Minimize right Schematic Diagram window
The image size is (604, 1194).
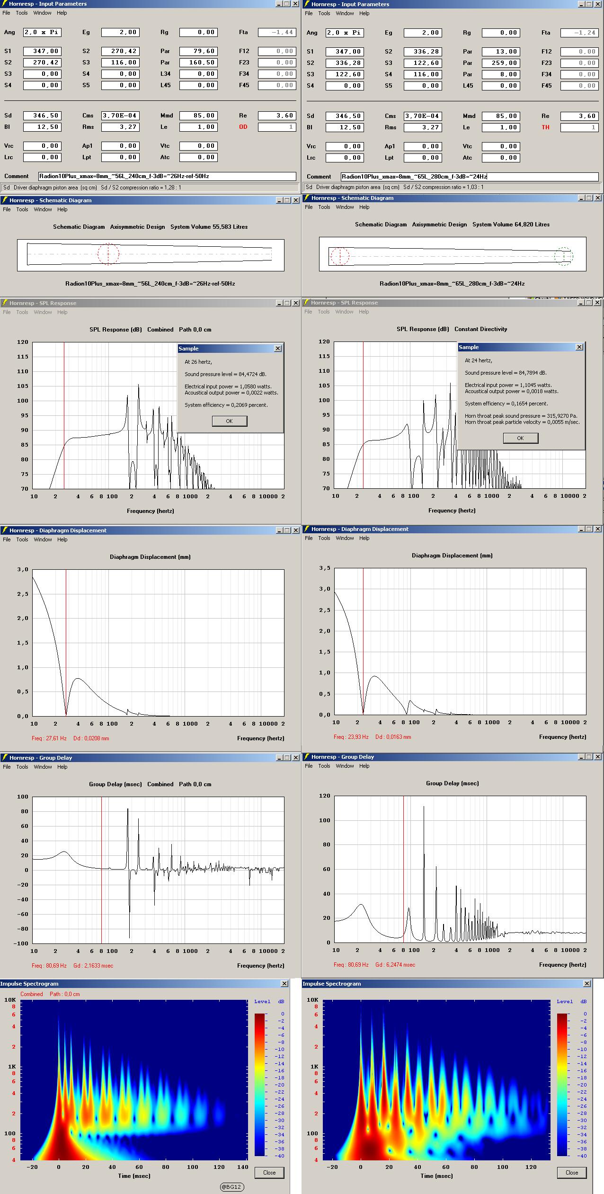point(581,198)
